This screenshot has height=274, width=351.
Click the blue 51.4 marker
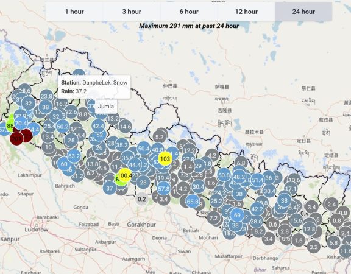tap(257, 180)
